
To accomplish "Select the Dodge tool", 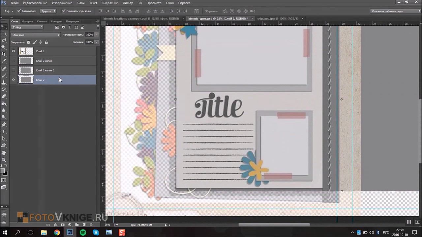I will click(x=4, y=117).
